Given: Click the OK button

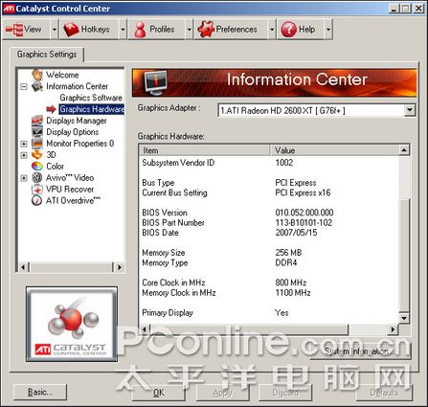Looking at the screenshot, I should (x=159, y=393).
